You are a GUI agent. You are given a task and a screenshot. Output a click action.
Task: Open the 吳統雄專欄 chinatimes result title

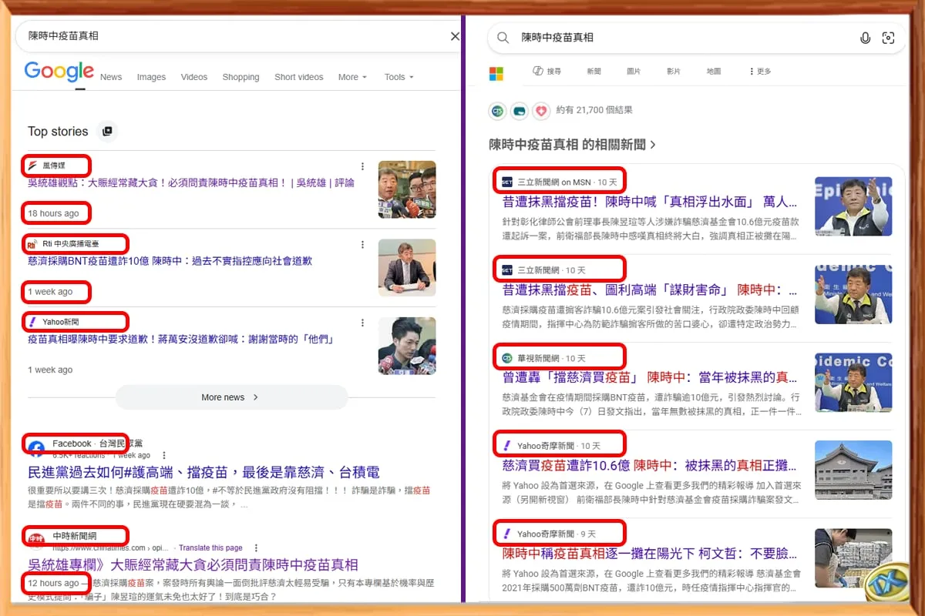[x=193, y=564]
